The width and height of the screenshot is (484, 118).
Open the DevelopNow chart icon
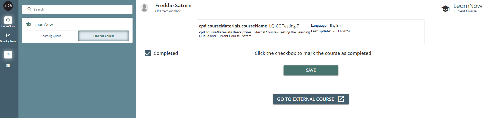pos(8,35)
